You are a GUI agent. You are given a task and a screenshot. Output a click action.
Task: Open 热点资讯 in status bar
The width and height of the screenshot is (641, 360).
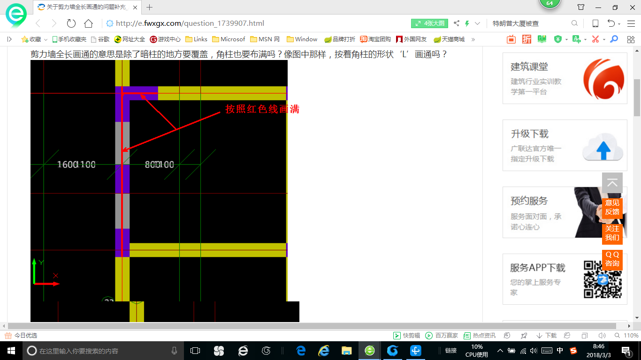(480, 336)
